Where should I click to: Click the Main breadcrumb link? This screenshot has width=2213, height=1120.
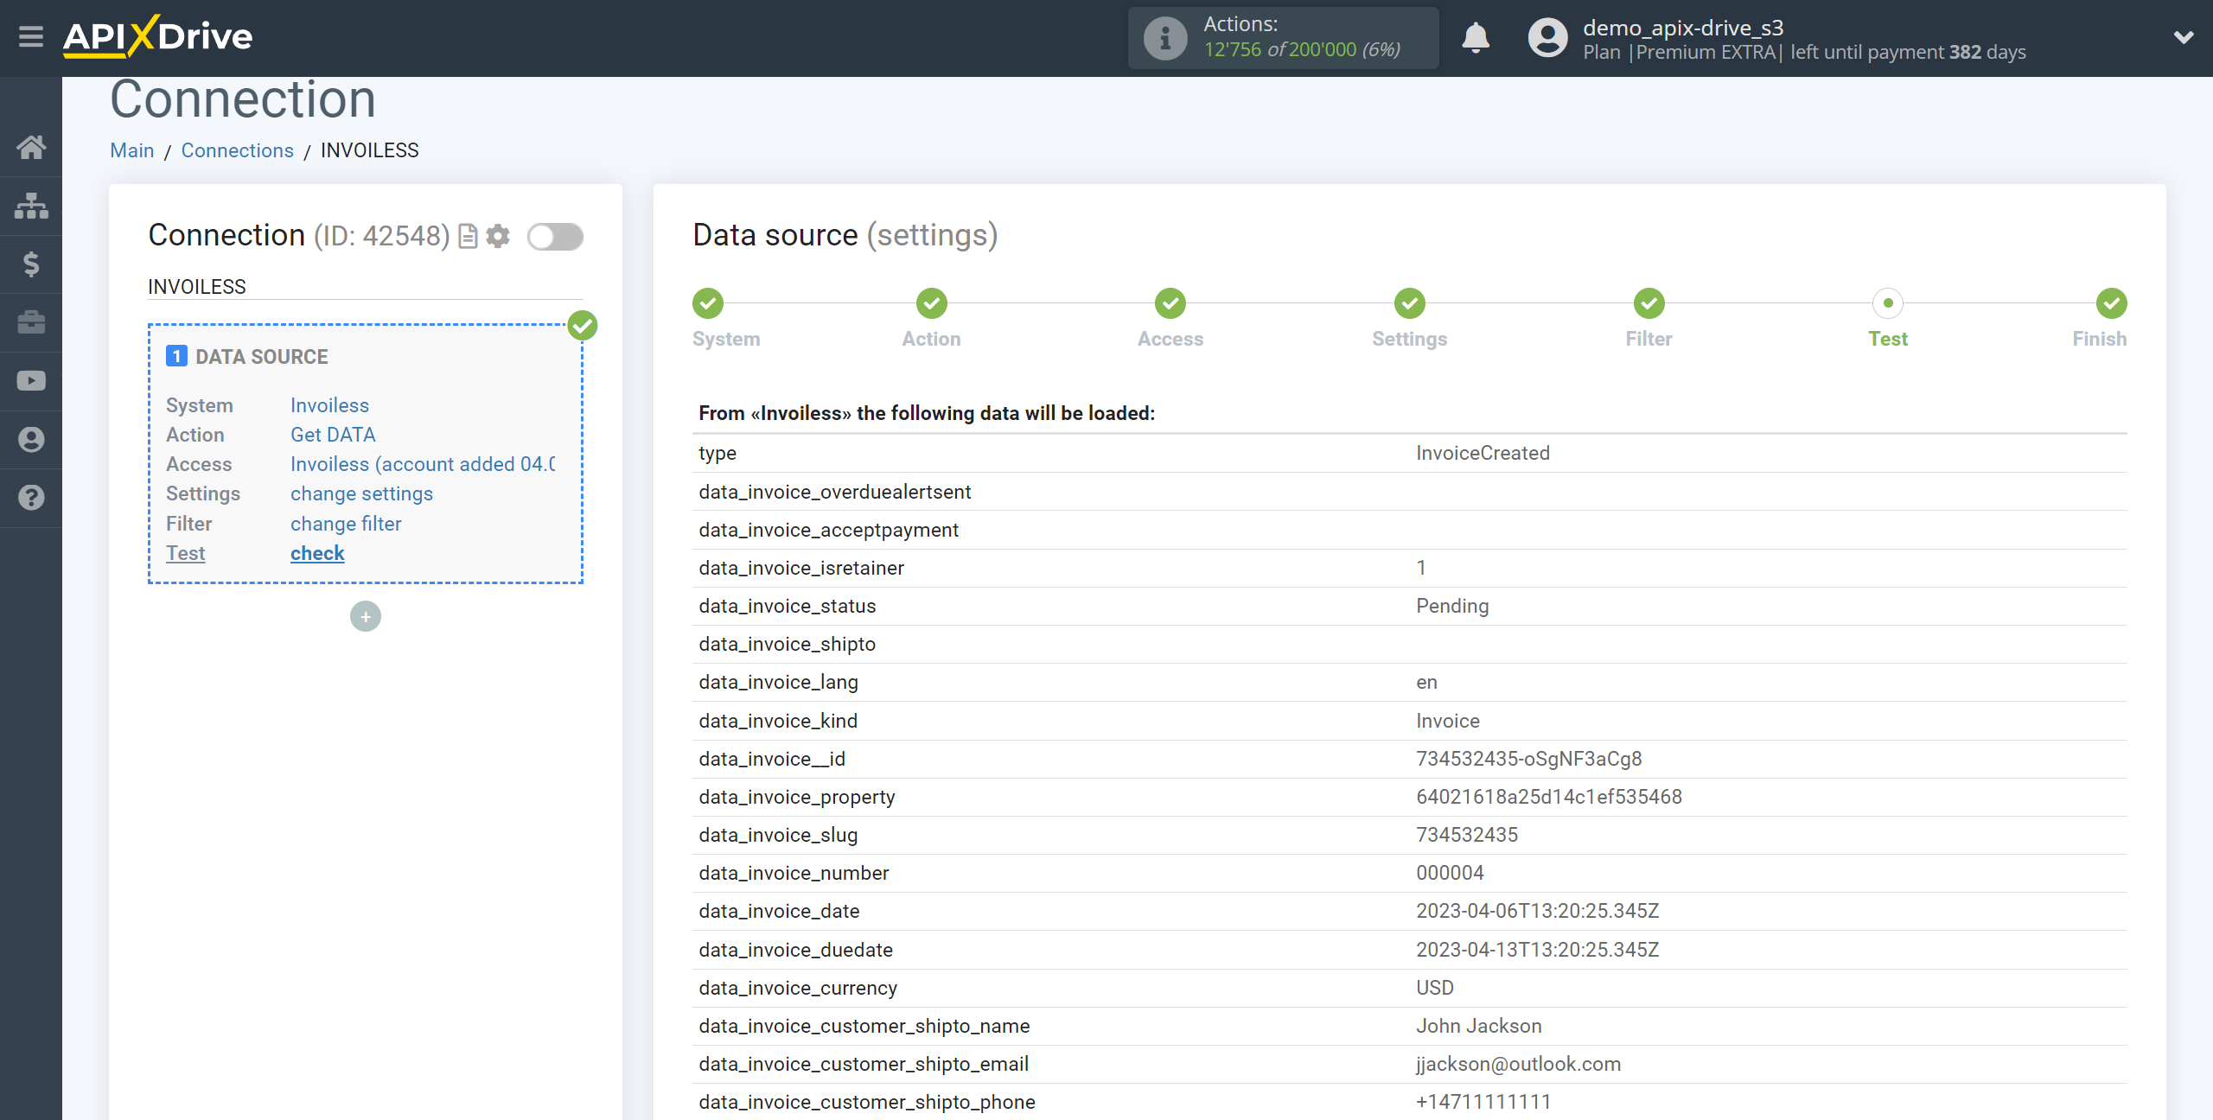132,150
